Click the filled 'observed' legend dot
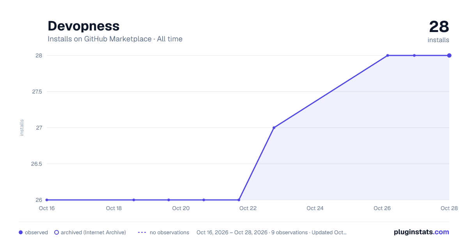 [21, 232]
